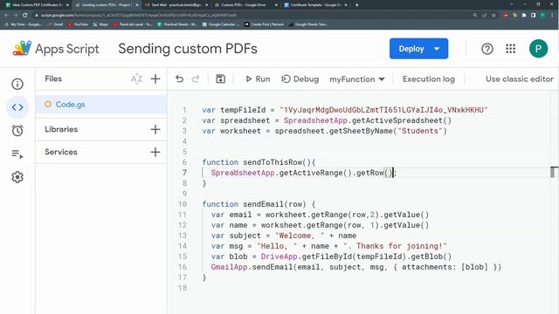Open the YouTube bookmark

[78, 24]
